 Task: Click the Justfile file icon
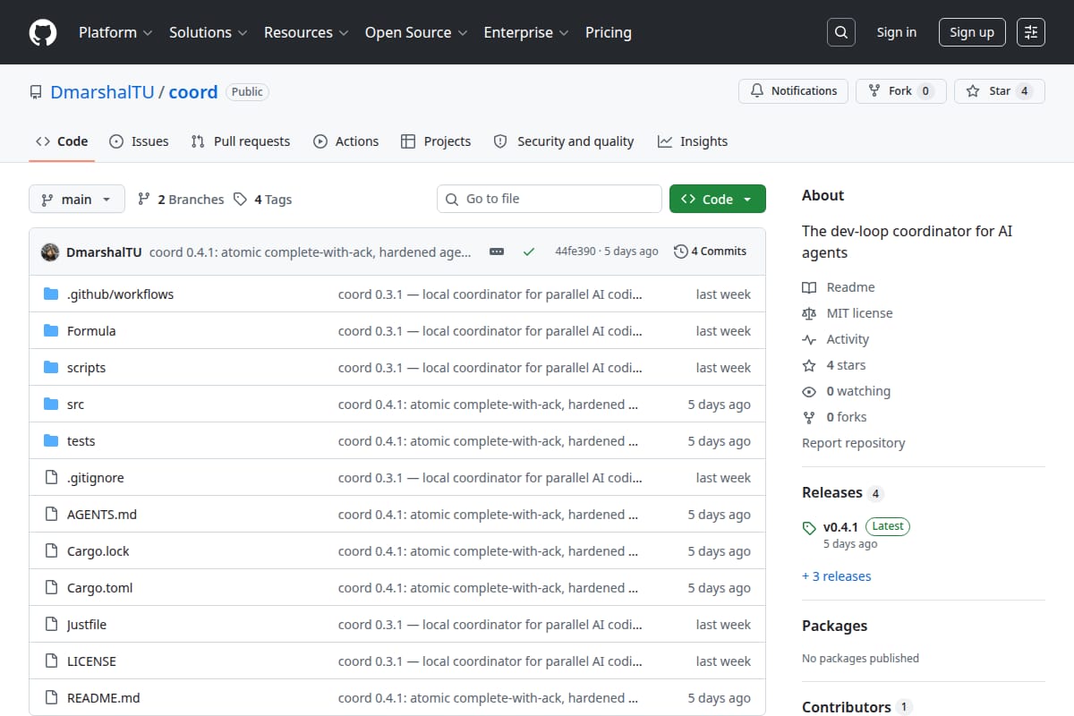(51, 625)
